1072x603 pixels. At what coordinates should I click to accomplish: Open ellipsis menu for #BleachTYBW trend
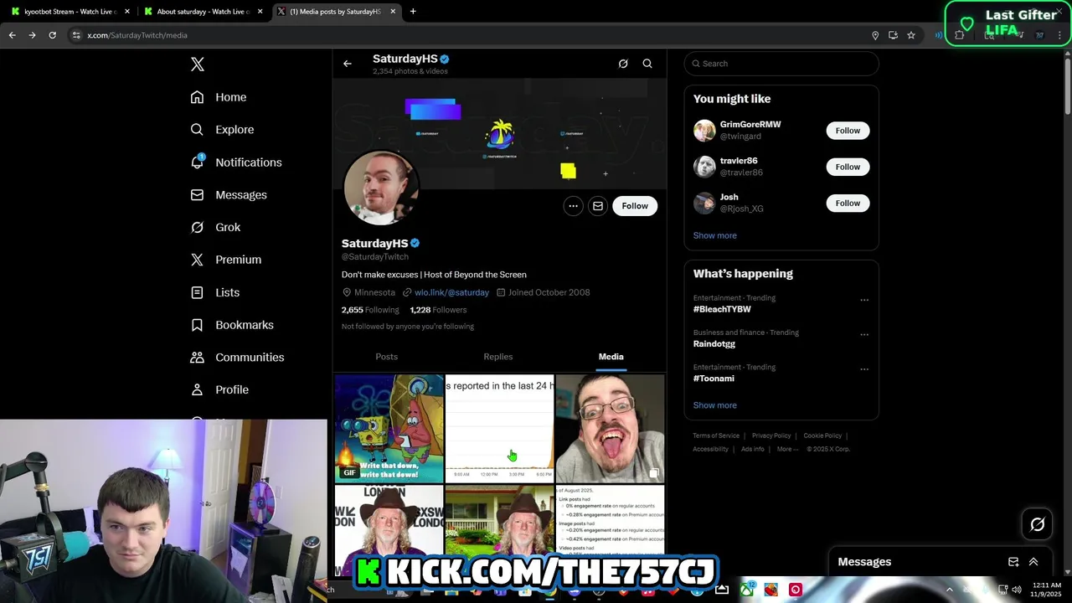864,300
